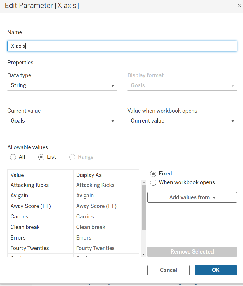Select When workbook opens radio button
The height and width of the screenshot is (286, 243).
pyautogui.click(x=153, y=183)
